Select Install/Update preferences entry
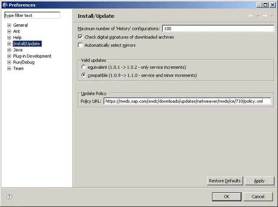The height and width of the screenshot is (207, 278). pyautogui.click(x=27, y=44)
